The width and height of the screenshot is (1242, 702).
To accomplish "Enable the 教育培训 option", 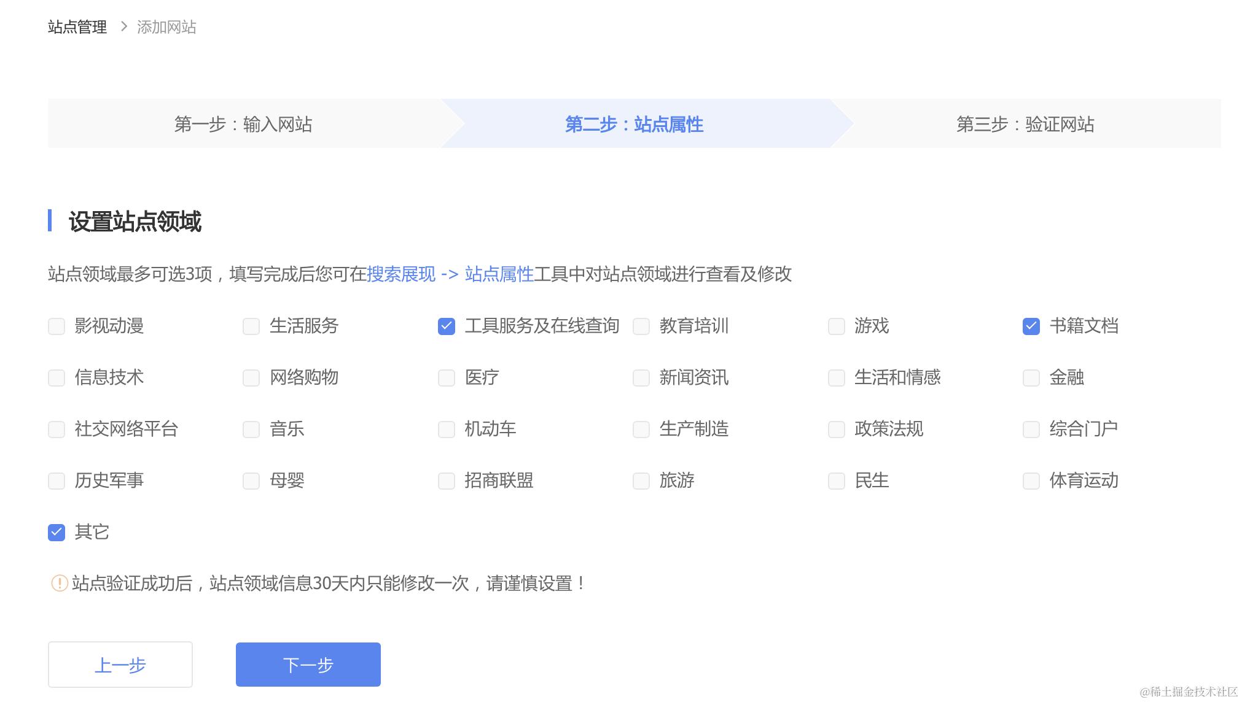I will pos(641,326).
